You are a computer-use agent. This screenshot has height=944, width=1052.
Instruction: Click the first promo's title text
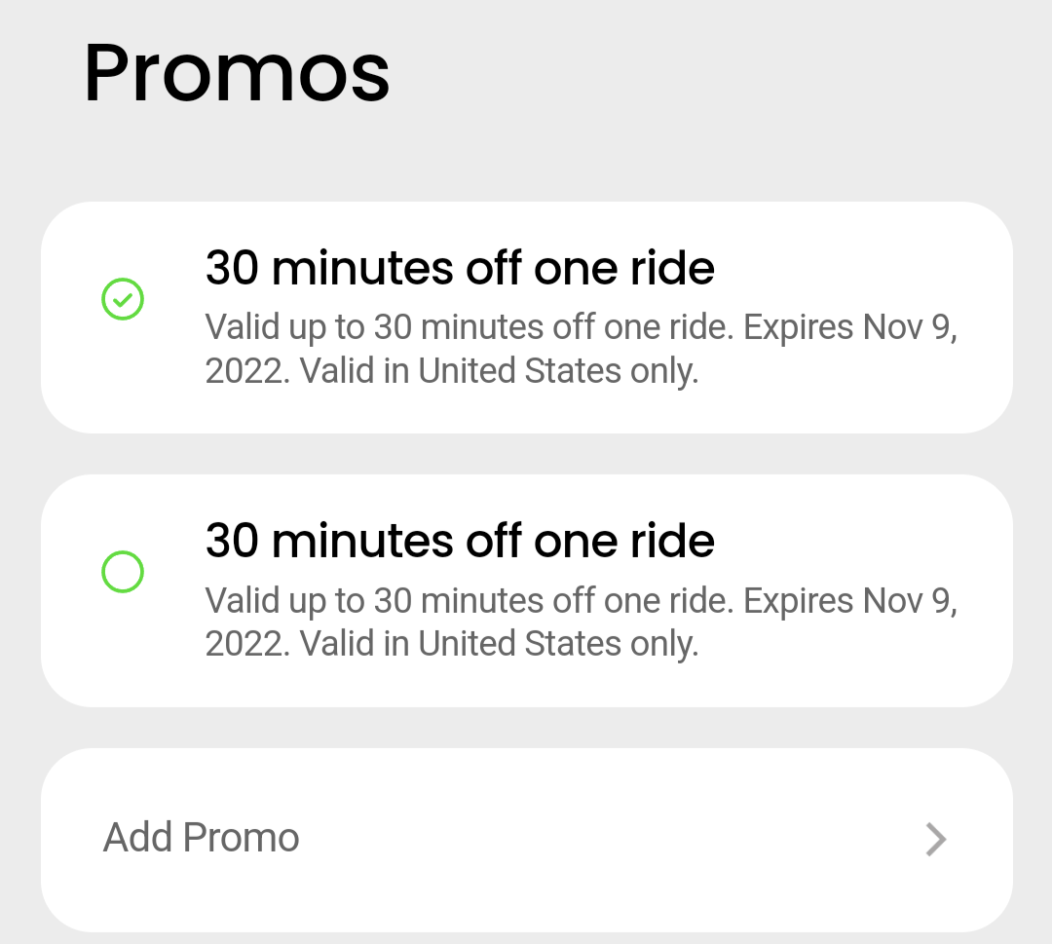click(x=459, y=267)
